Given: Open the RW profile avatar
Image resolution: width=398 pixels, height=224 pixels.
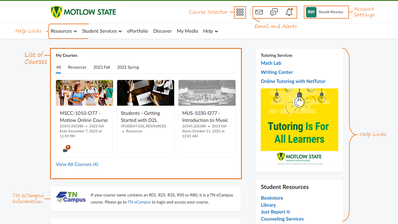Looking at the screenshot, I should [x=311, y=12].
